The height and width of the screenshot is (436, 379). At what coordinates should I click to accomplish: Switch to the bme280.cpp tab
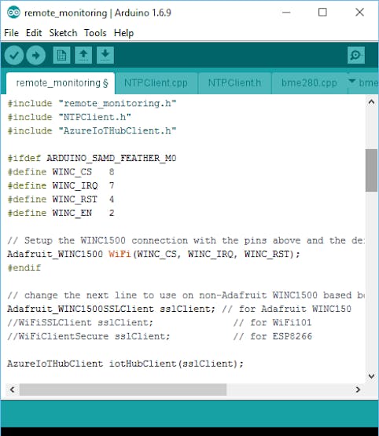[x=309, y=82]
